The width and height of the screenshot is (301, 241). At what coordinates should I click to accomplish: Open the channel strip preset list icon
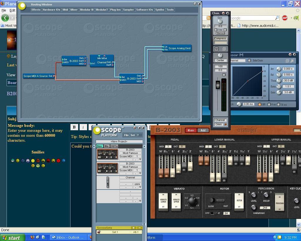(x=224, y=49)
